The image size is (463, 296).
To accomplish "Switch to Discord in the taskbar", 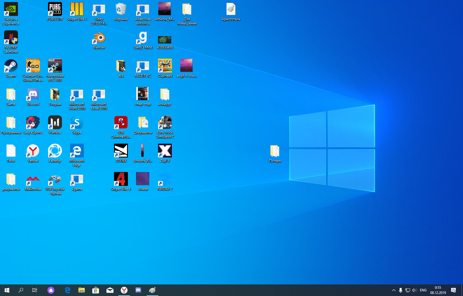I will [138, 290].
